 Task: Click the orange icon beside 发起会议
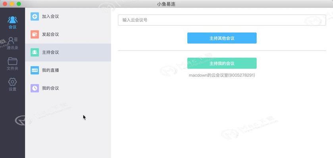coord(35,34)
